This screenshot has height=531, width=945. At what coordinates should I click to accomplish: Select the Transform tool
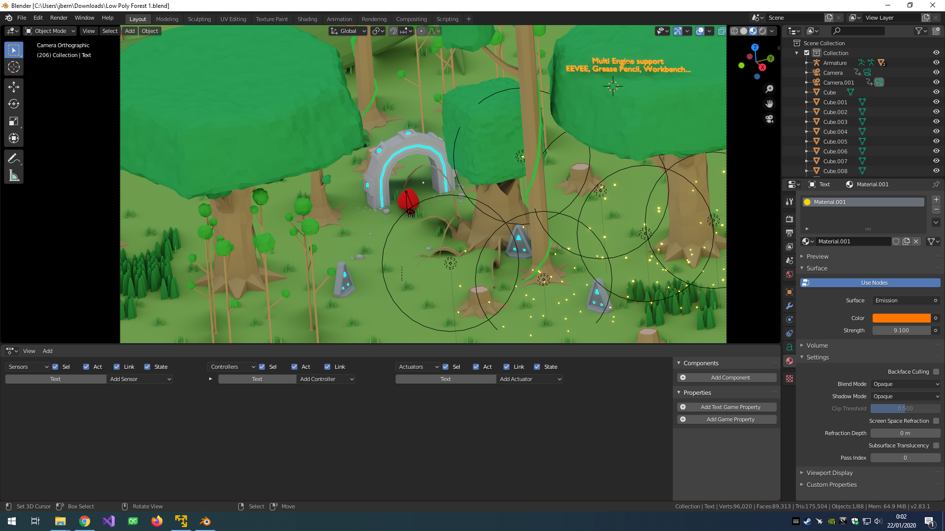click(14, 139)
